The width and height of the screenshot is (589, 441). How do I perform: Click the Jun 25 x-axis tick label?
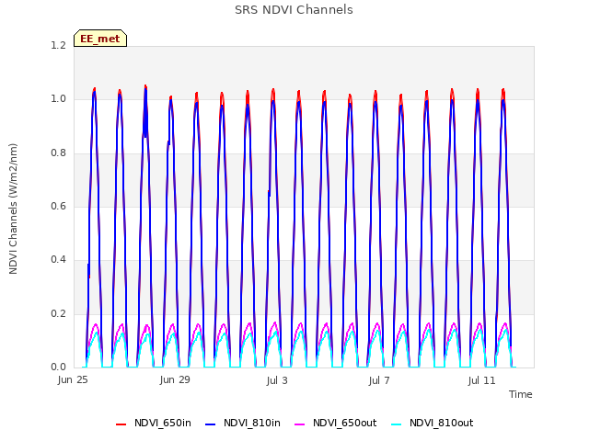point(73,379)
